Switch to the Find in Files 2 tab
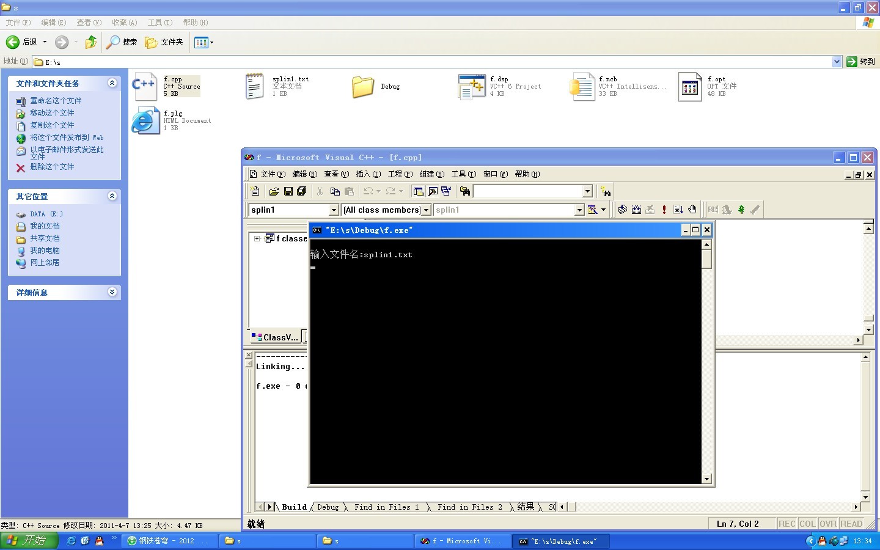The height and width of the screenshot is (550, 880). (x=470, y=507)
